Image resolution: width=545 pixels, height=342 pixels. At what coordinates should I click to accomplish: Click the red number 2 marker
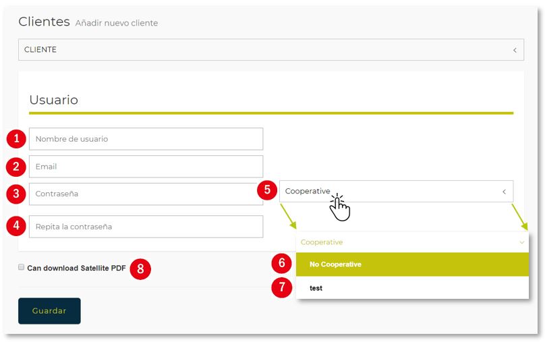coord(16,167)
